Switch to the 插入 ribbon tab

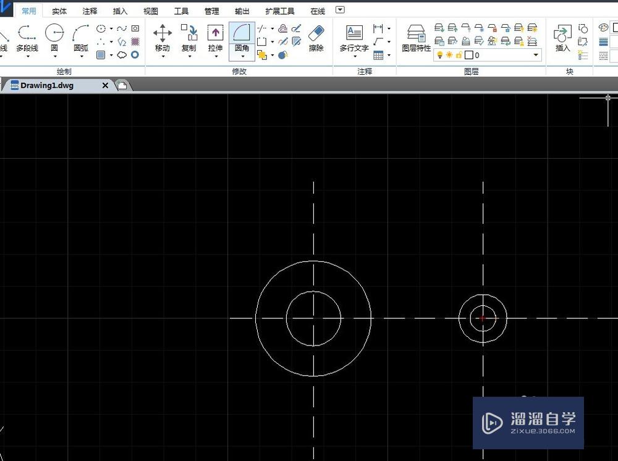(x=121, y=11)
